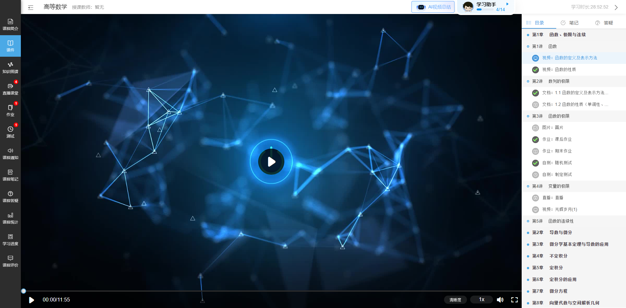Screen dimensions: 626x308
Task: Open 自测：制定测试
Action: (574, 174)
